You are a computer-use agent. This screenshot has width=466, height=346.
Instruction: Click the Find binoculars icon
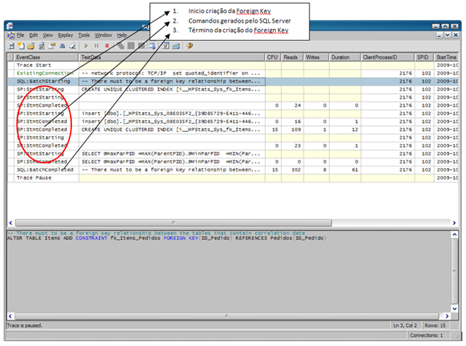tap(62, 46)
